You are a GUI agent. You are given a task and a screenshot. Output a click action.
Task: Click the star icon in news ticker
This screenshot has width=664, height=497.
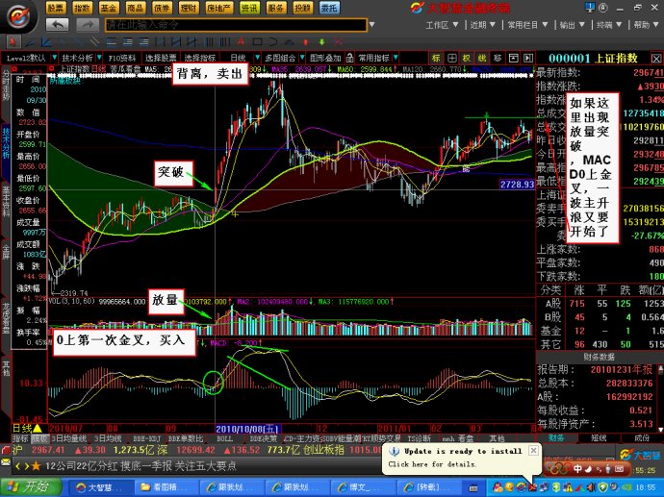(36, 466)
